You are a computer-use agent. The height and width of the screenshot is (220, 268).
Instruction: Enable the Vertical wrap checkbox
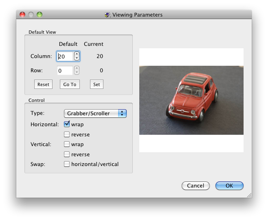(67, 144)
